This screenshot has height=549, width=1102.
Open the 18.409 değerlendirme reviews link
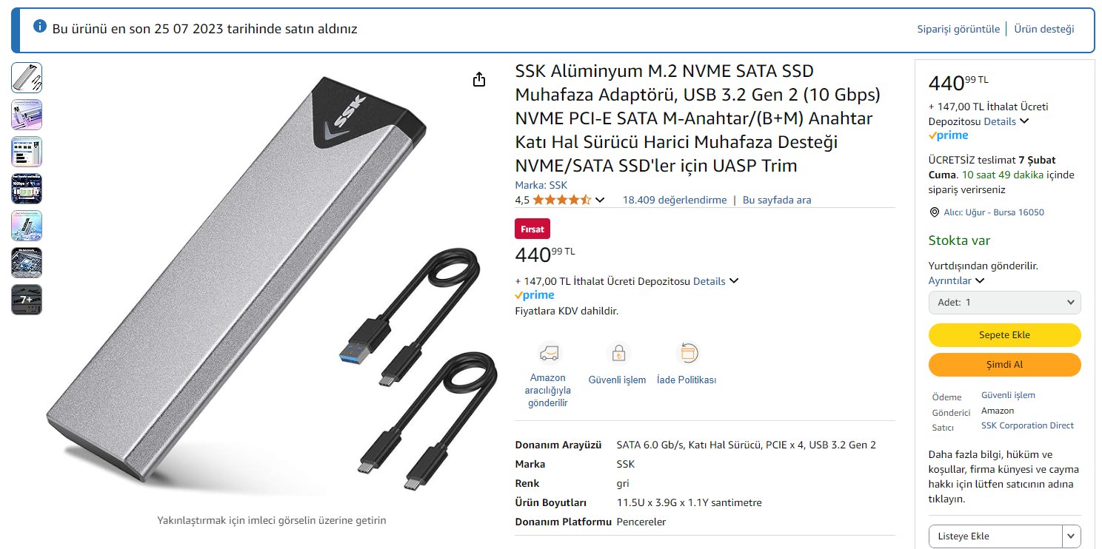(674, 200)
